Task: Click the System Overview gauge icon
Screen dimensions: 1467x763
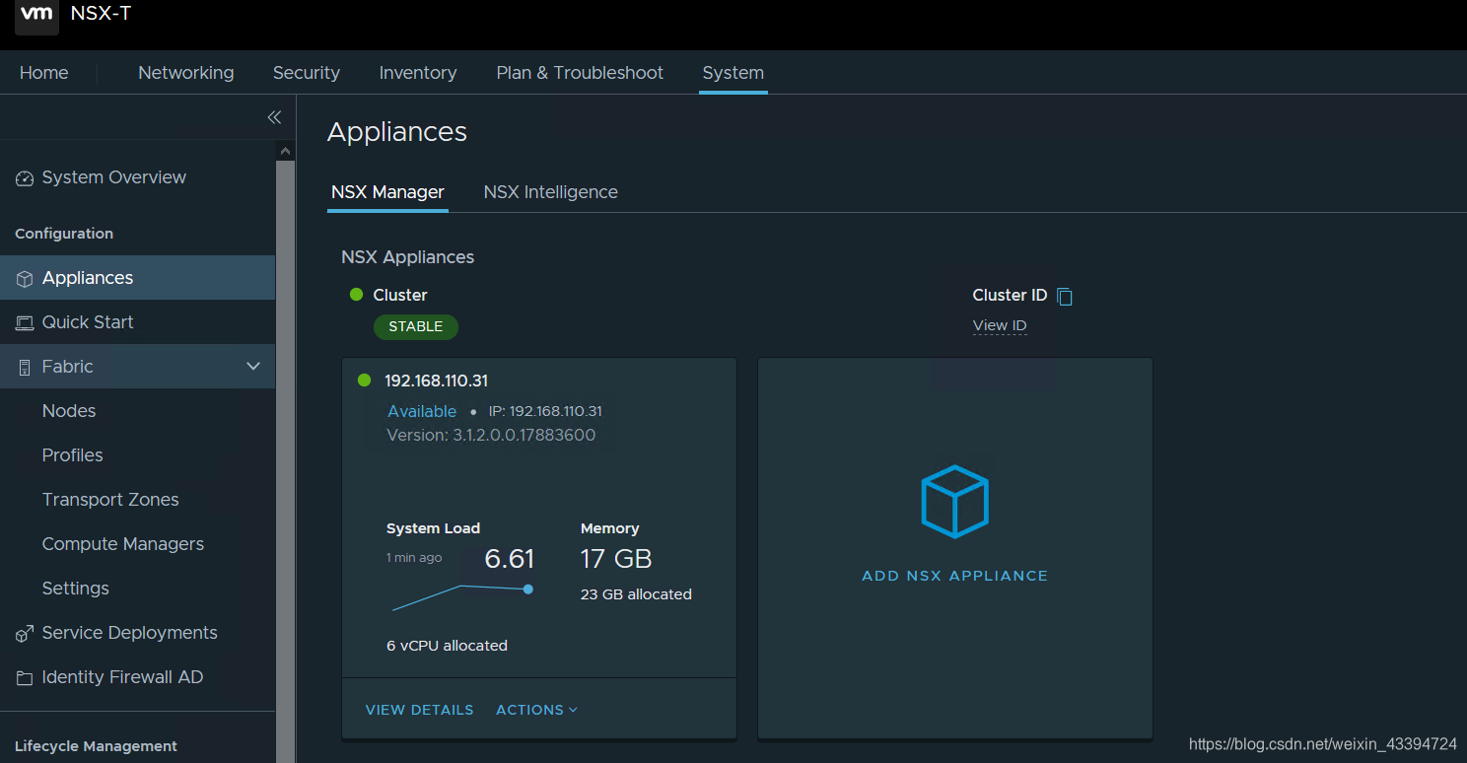Action: (25, 178)
